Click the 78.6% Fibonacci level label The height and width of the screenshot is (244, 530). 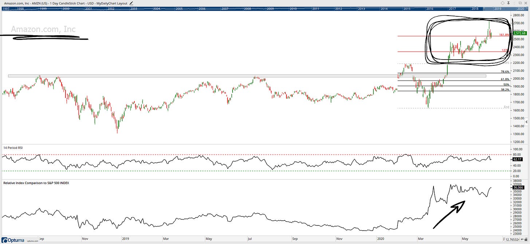tap(505, 72)
